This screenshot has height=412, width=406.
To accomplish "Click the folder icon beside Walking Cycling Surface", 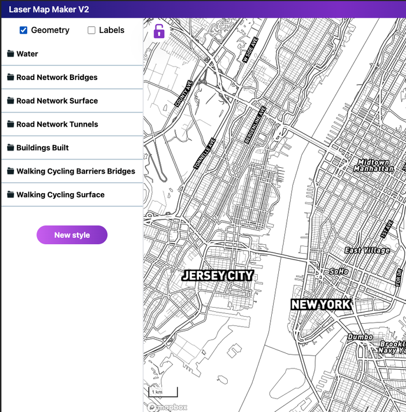I will [11, 194].
